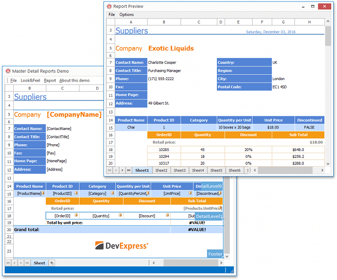Viewport: 337px width, 280px height.
Task: Switch to the Sheet2 tab
Action: pos(161,171)
